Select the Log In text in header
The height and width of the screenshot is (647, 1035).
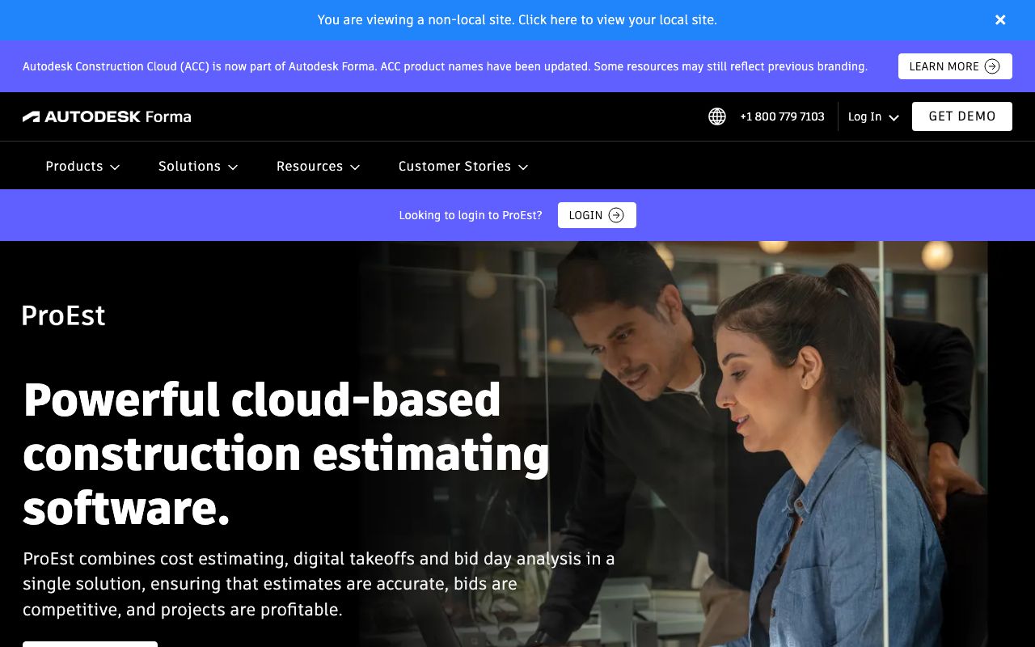(x=864, y=116)
